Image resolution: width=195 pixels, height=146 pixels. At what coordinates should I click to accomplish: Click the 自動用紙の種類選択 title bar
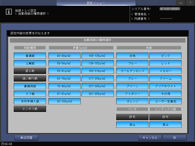tap(98, 40)
